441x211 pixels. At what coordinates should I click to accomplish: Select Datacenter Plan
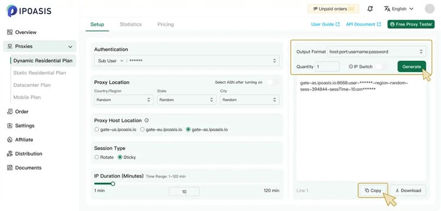[32, 85]
